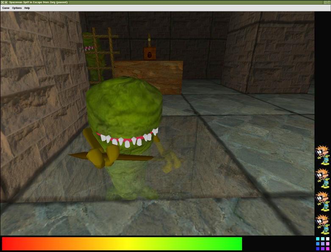The width and height of the screenshot is (331, 252).
Task: Click the small bomb crate on the box
Action: pos(150,54)
